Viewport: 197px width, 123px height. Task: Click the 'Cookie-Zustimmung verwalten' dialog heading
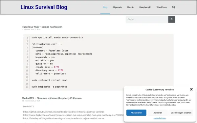pos(160,90)
